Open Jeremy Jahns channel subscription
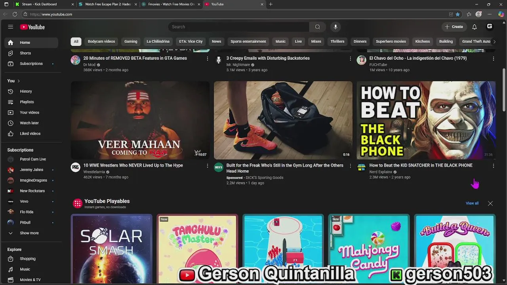The width and height of the screenshot is (507, 285). point(31,170)
